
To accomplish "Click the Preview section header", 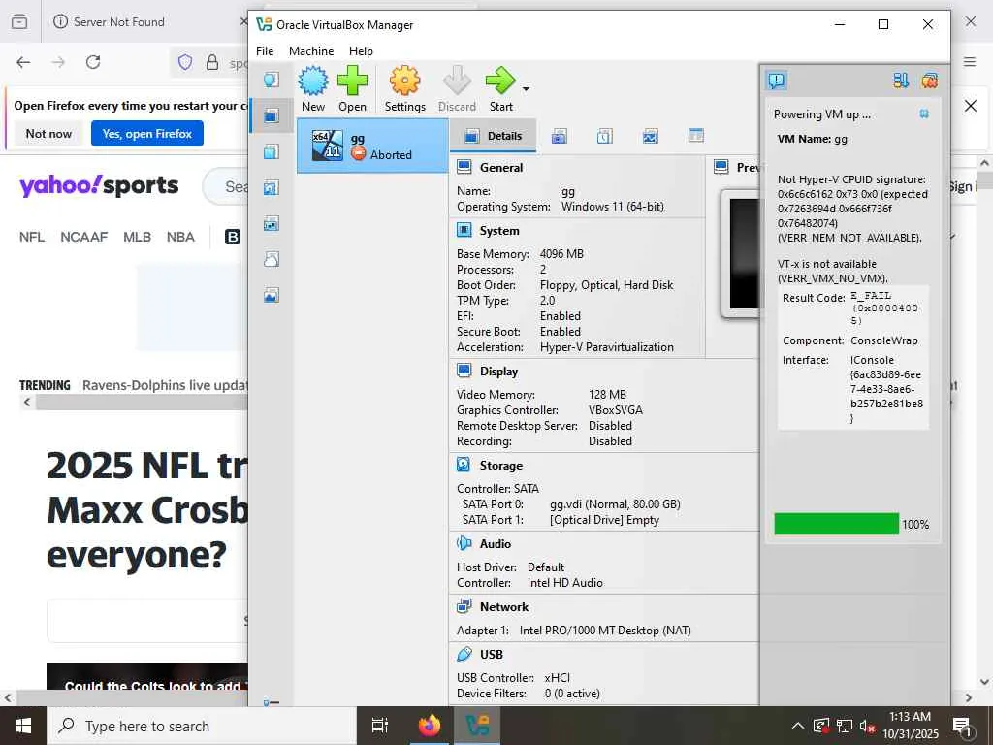I will [748, 167].
